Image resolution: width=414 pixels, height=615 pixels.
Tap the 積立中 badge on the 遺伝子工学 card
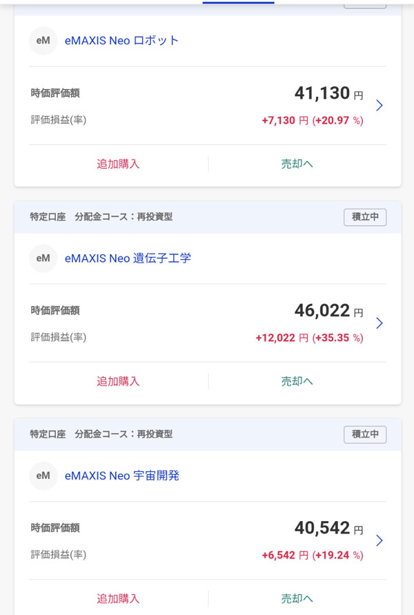[x=365, y=217]
